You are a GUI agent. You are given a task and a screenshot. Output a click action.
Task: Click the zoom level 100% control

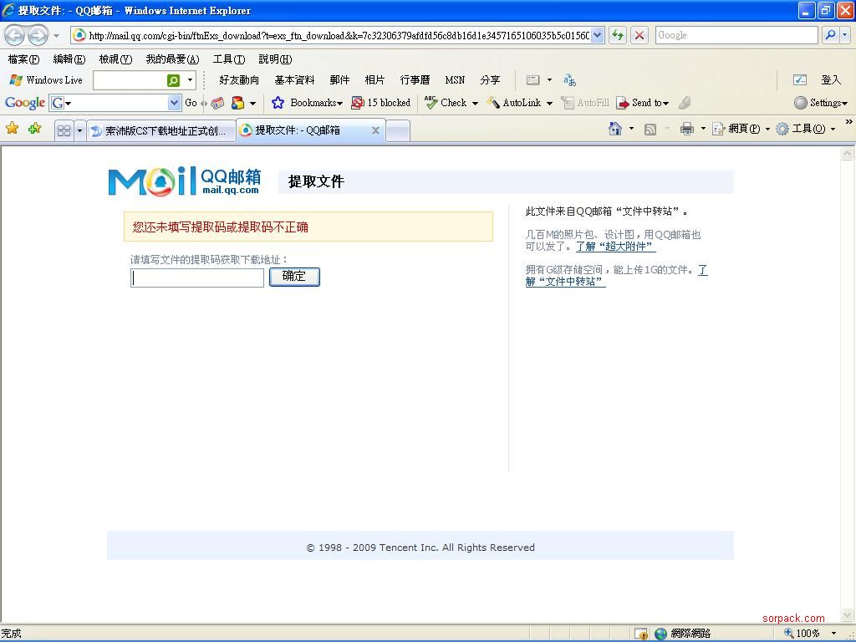(x=808, y=634)
